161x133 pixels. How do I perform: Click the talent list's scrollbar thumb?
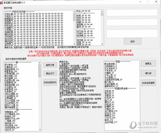(x=74, y=17)
